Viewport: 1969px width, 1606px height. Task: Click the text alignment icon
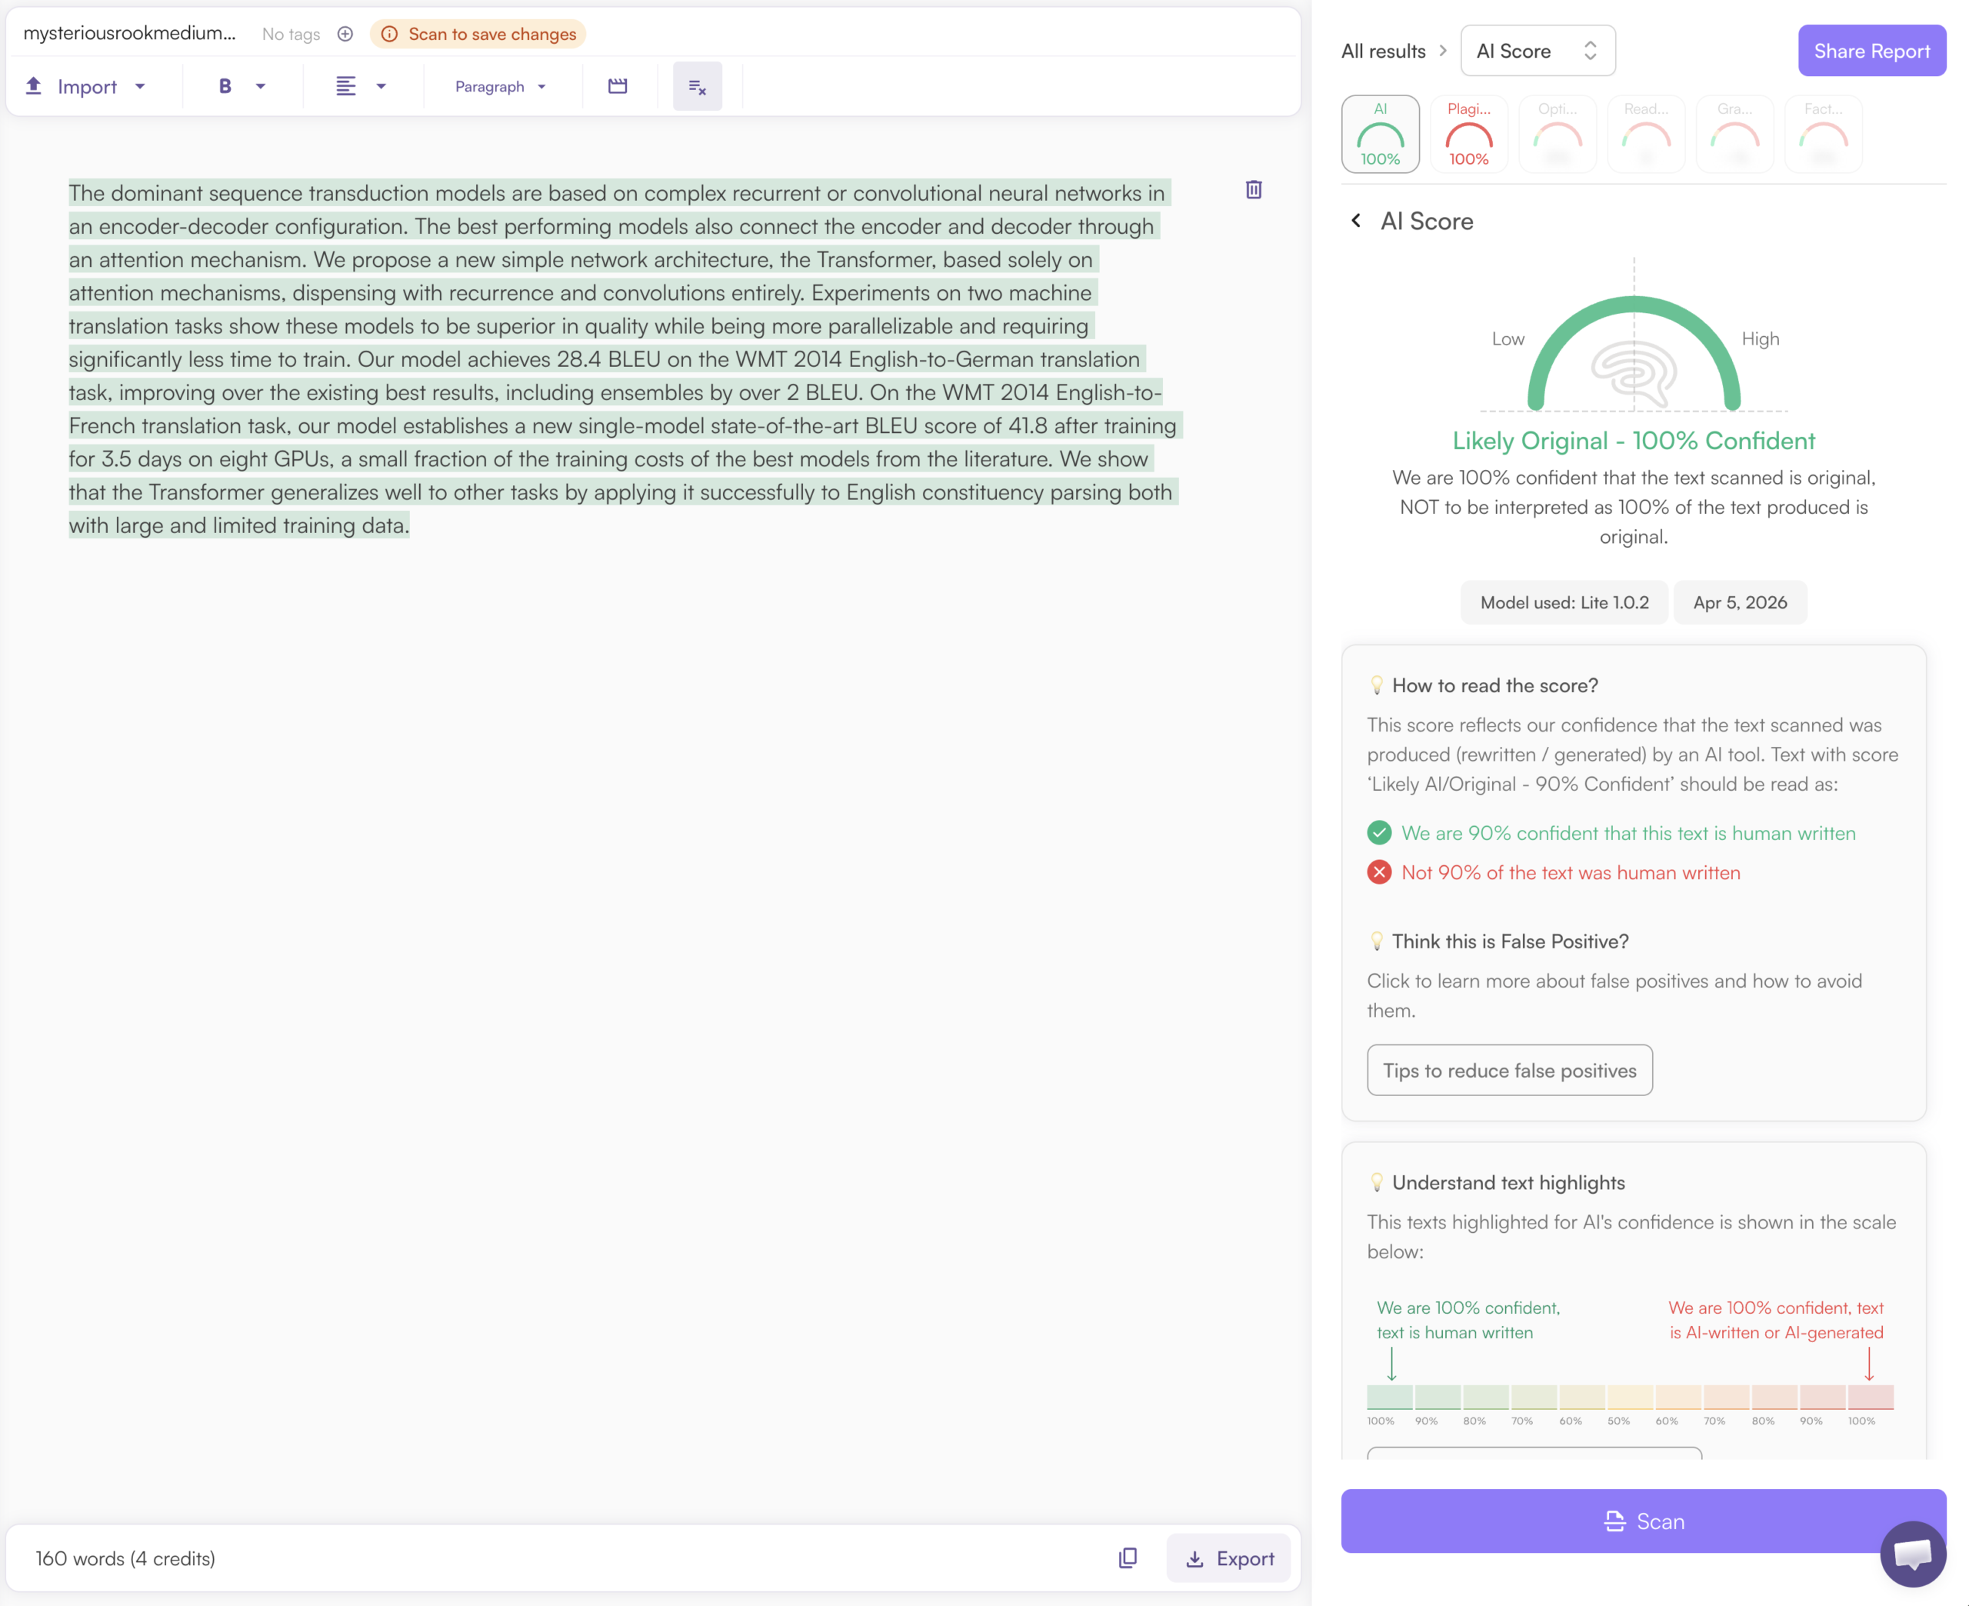[x=345, y=86]
